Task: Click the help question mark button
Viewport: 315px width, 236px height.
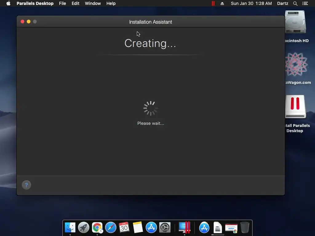Action: [x=26, y=185]
